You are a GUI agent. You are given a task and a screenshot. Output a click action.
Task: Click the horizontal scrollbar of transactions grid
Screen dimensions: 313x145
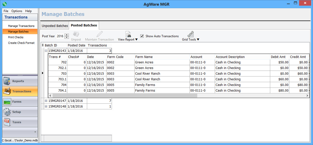pos(125,95)
